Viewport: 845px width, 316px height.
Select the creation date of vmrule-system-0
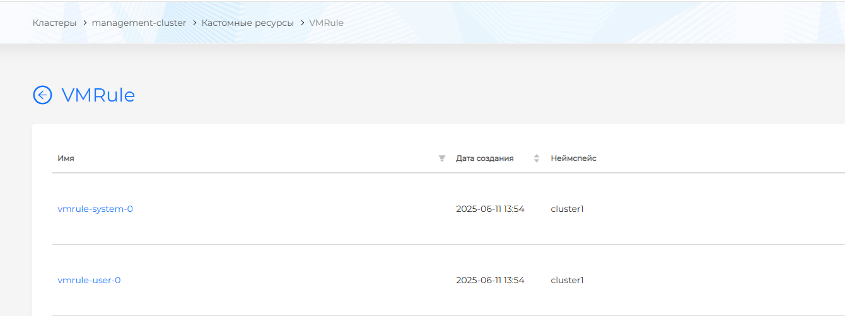490,209
